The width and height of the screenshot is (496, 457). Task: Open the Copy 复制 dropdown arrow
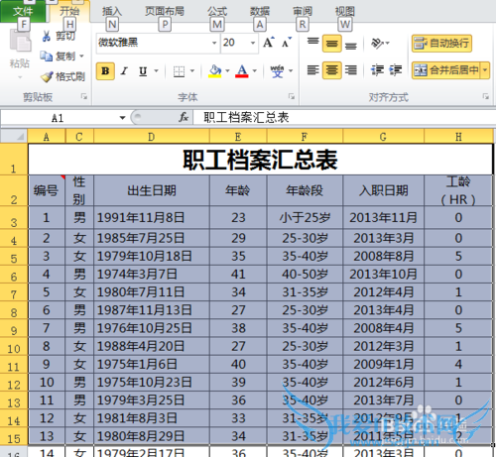coord(81,57)
